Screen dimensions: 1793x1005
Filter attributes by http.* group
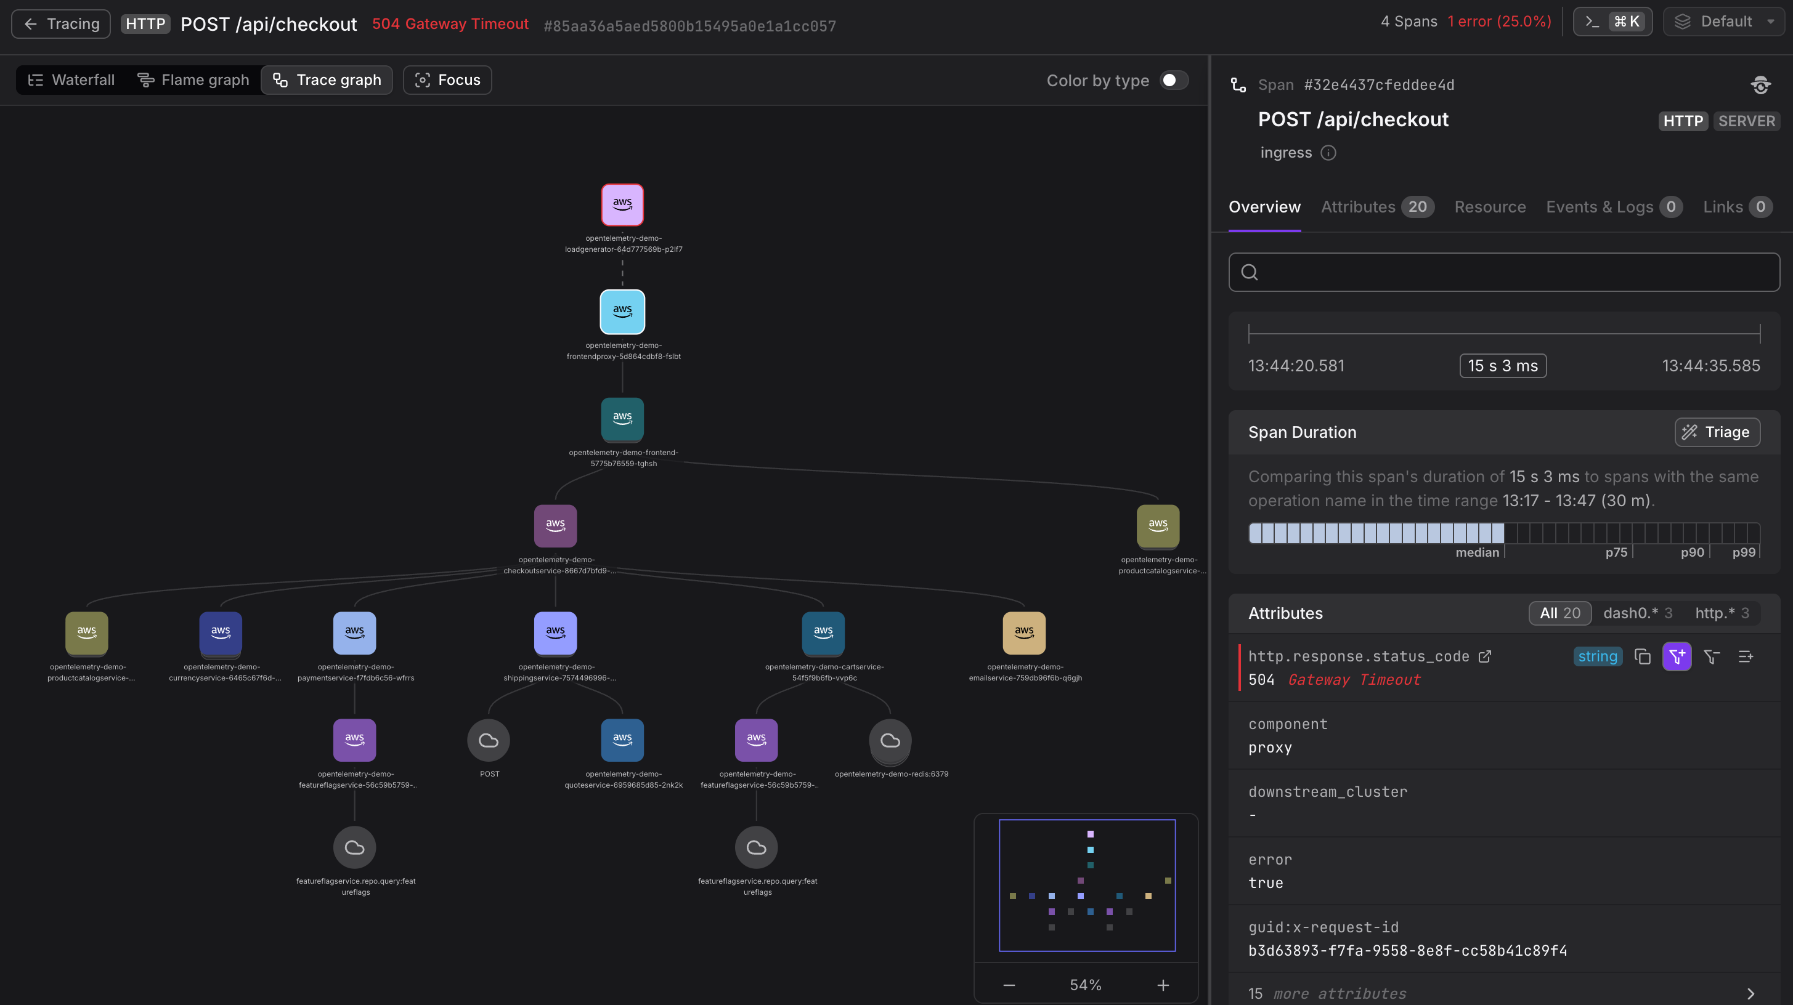tap(1722, 613)
